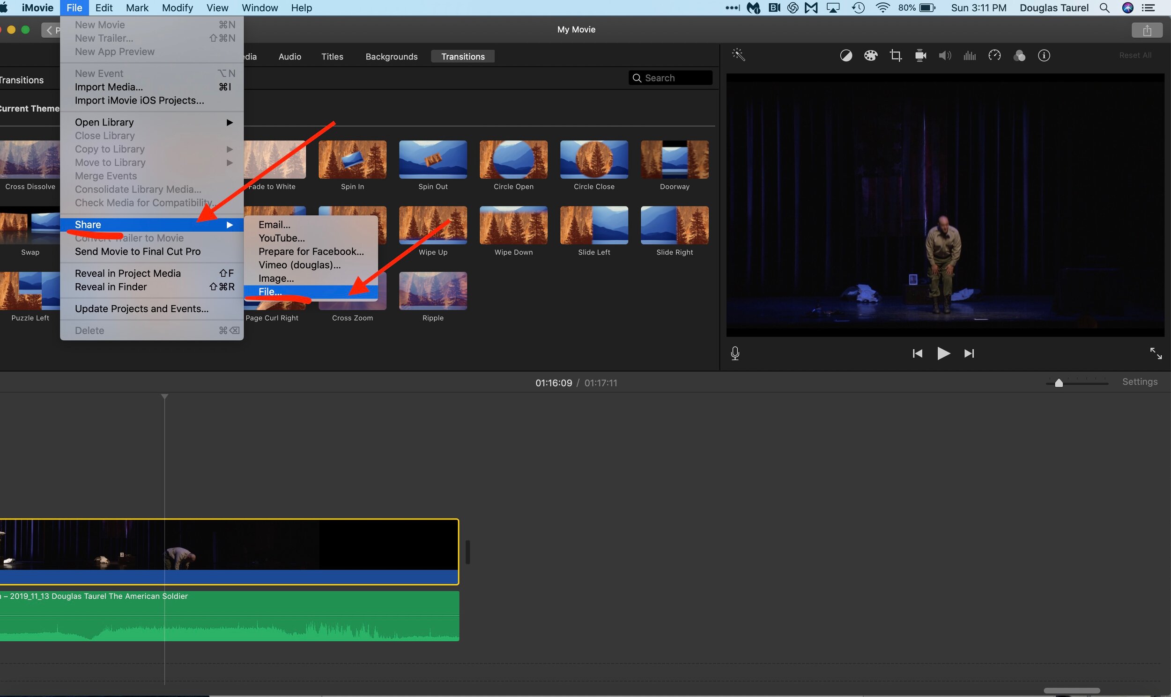Select the Circle Close transition
Image resolution: width=1171 pixels, height=697 pixels.
[x=594, y=160]
